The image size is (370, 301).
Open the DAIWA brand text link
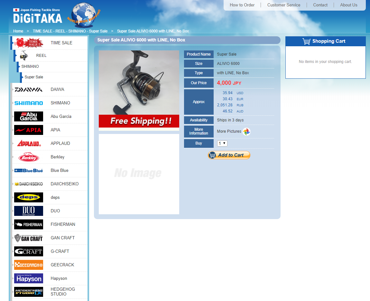point(57,90)
